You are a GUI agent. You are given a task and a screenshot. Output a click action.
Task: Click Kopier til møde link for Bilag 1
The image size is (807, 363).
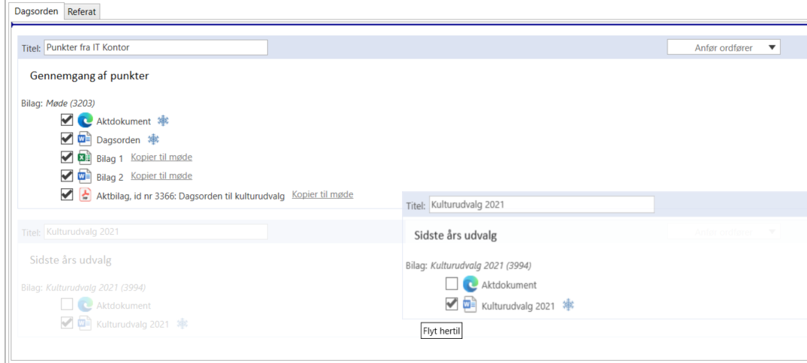pos(161,157)
